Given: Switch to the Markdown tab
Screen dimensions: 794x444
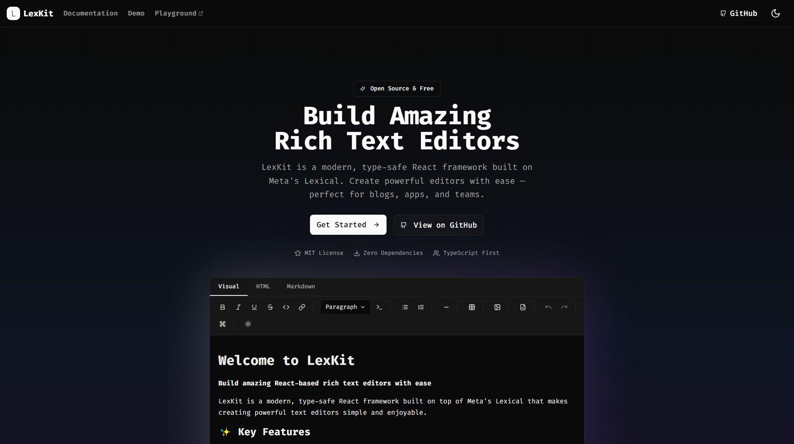Looking at the screenshot, I should 301,287.
